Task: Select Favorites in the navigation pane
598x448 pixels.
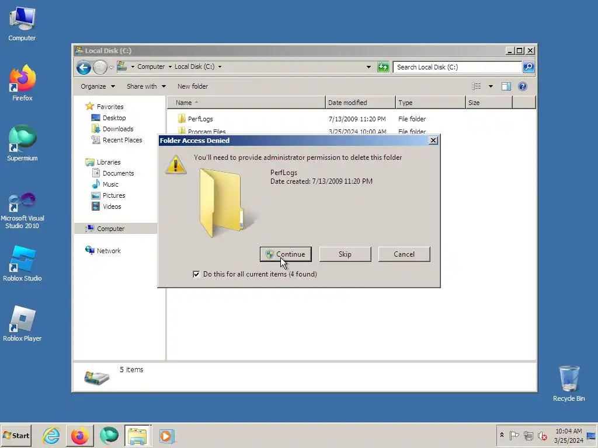Action: (110, 107)
